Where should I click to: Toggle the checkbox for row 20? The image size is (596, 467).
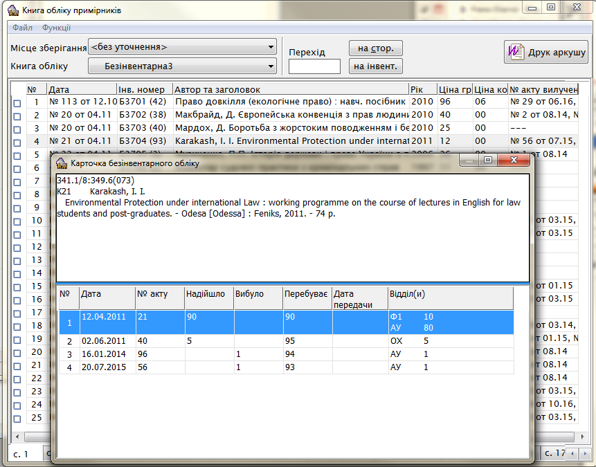click(17, 352)
